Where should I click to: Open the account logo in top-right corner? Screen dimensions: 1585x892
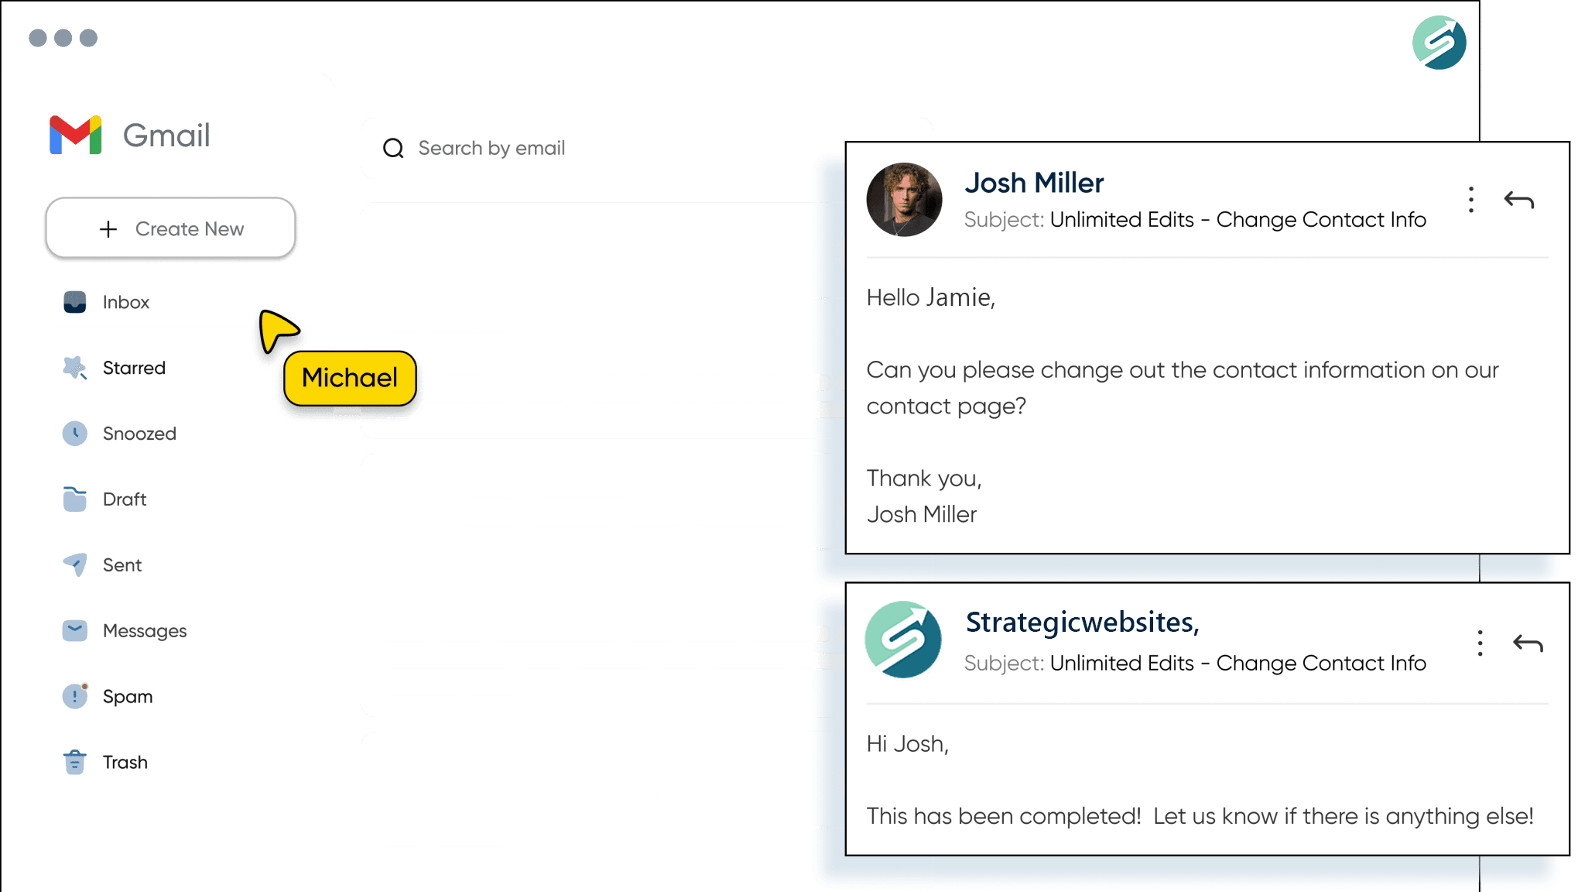point(1439,43)
